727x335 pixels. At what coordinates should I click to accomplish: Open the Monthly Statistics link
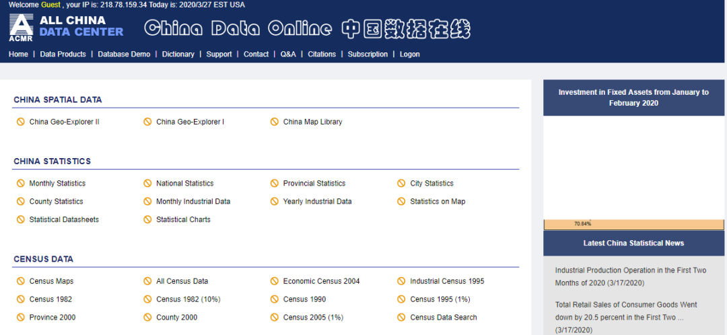pyautogui.click(x=57, y=184)
